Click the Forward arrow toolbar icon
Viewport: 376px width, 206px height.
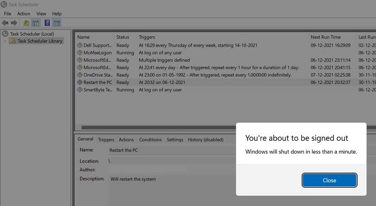(14, 23)
